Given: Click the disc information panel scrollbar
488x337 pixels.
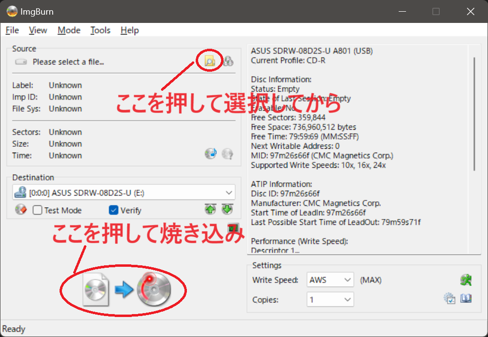Looking at the screenshot, I should pyautogui.click(x=474, y=114).
